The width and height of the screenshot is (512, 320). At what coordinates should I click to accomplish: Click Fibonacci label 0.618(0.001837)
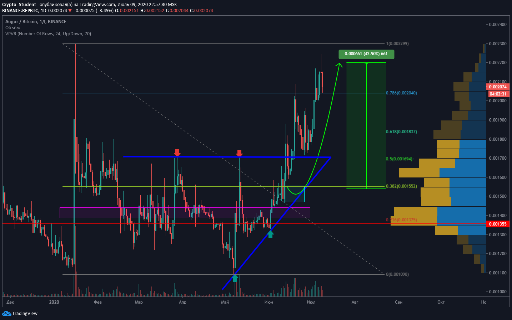point(401,132)
